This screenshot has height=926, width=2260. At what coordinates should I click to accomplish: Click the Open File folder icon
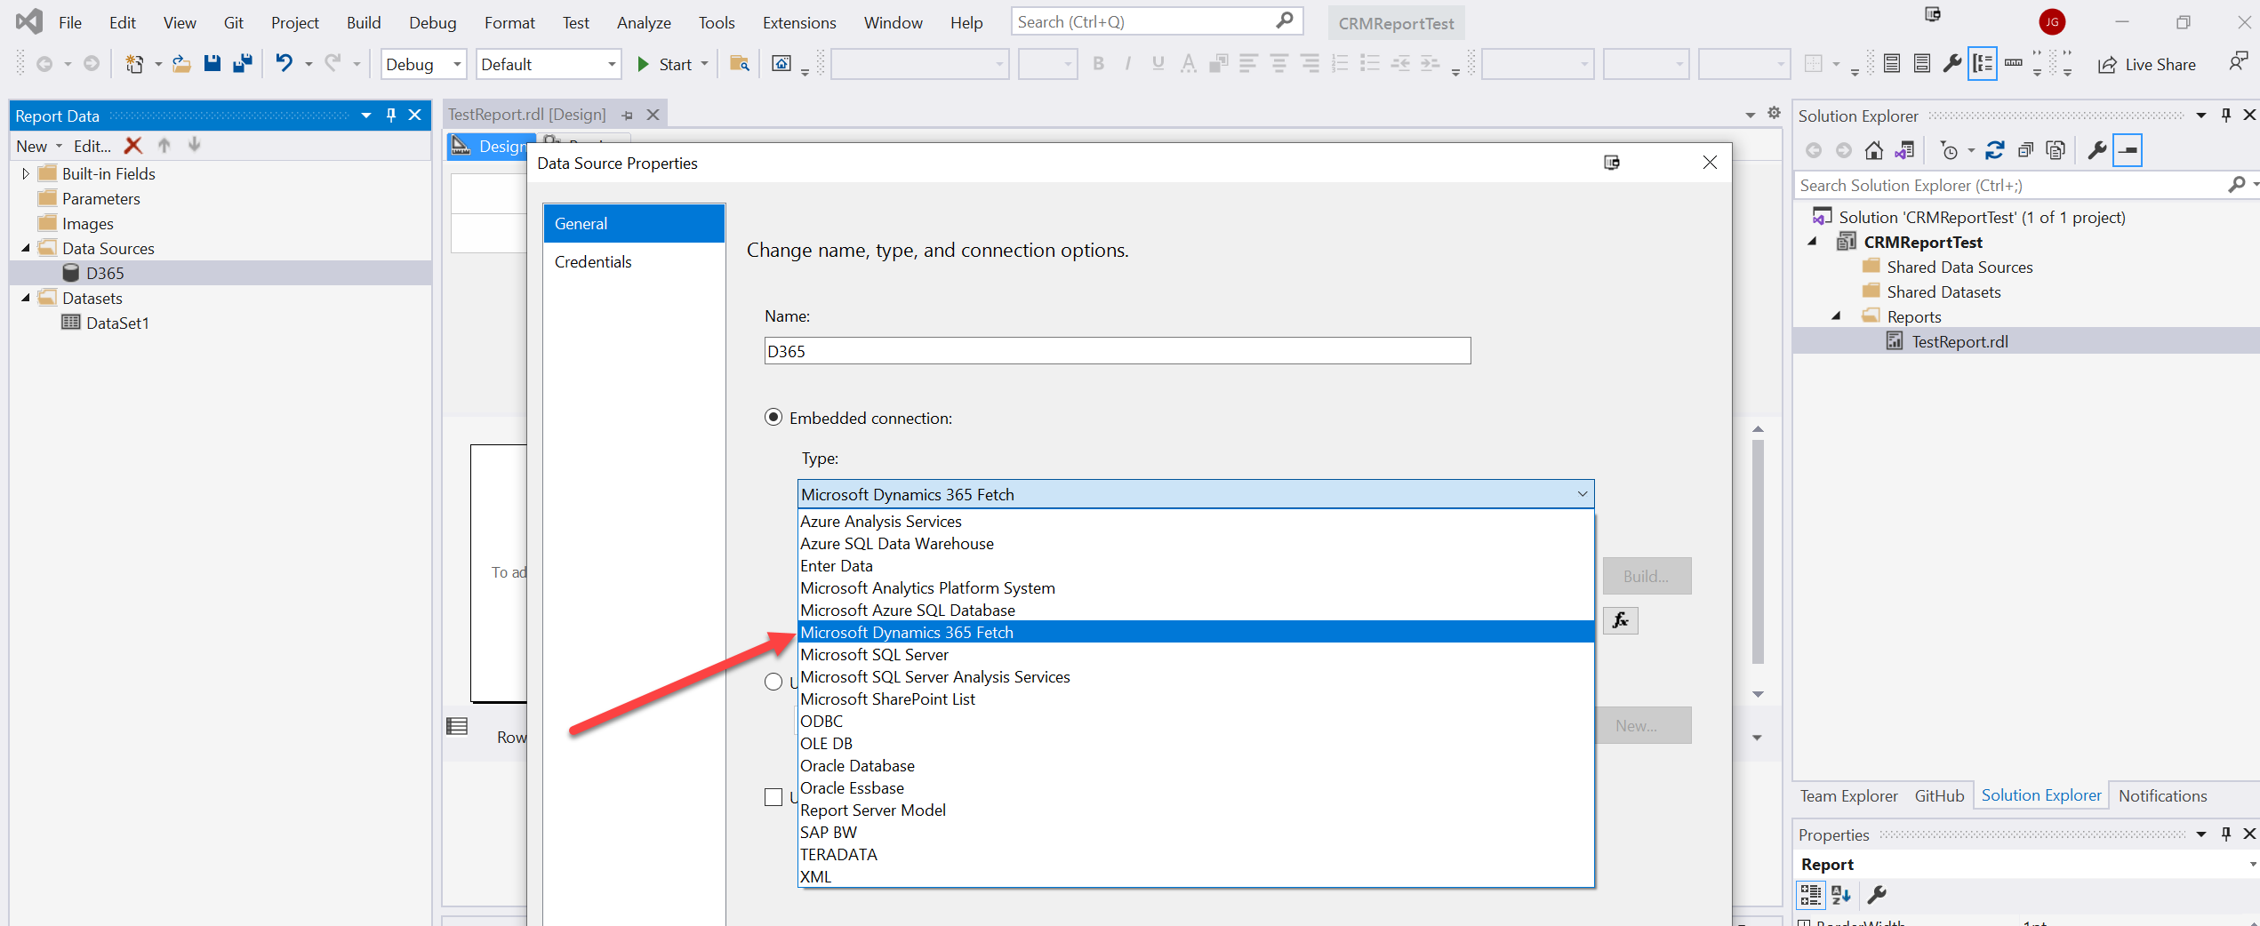(x=181, y=64)
